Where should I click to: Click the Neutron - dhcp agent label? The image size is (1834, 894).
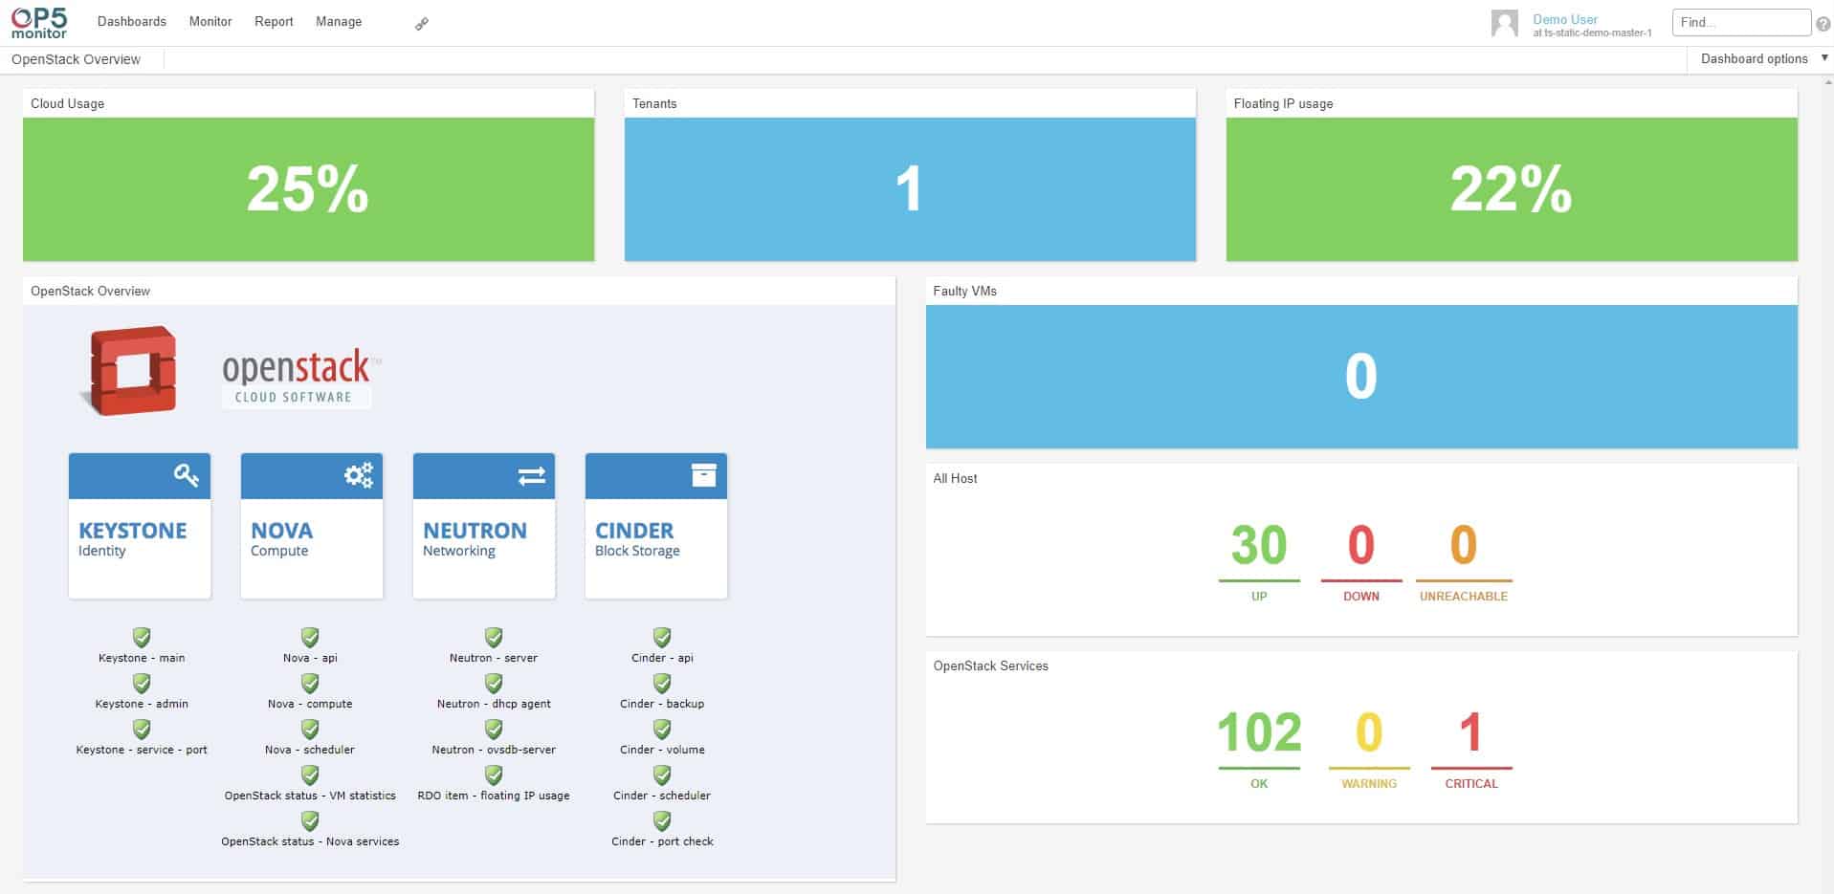click(494, 704)
